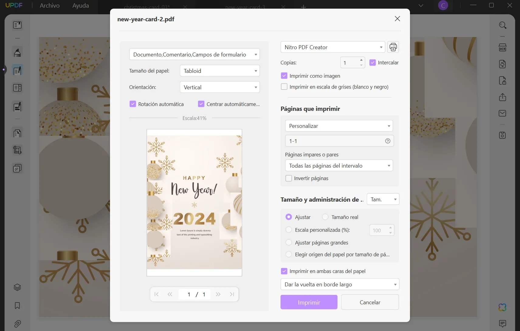The image size is (520, 331).
Task: Switch to christmas-card-03 tab
Action: tap(147, 7)
